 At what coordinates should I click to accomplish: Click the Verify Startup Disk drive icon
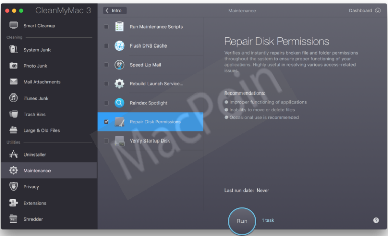coord(119,141)
